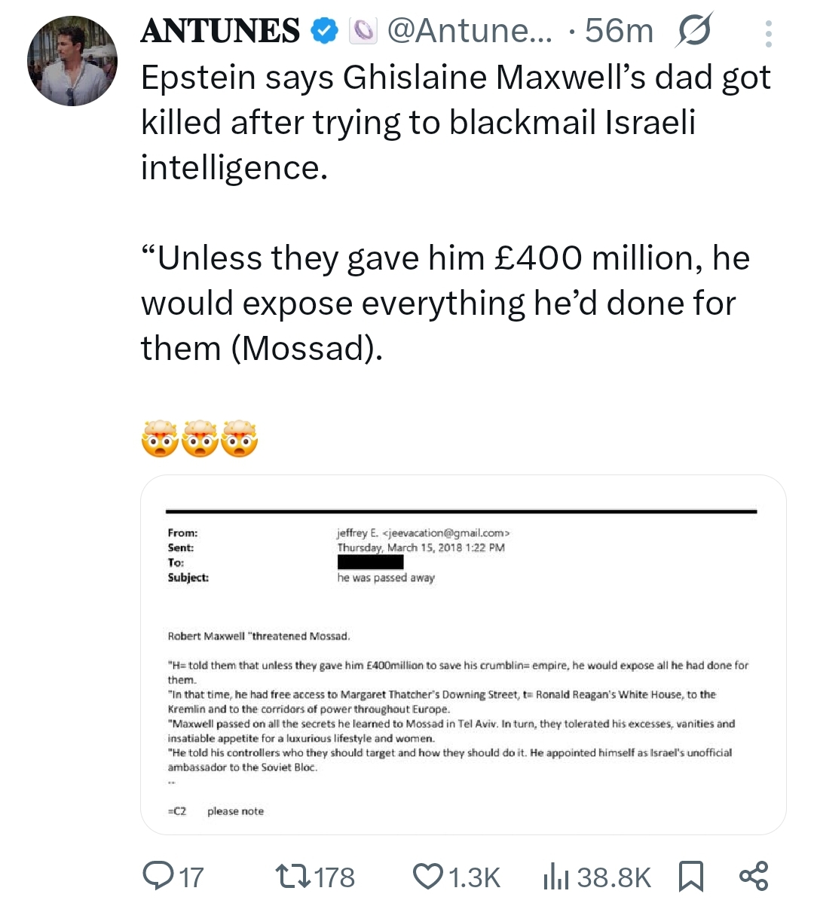814x900 pixels.
Task: Open the view analytics bar-chart icon
Action: coord(556,877)
